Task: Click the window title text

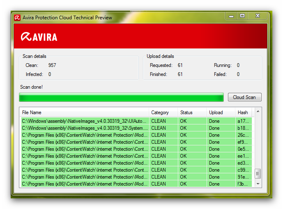Action: pyautogui.click(x=67, y=18)
